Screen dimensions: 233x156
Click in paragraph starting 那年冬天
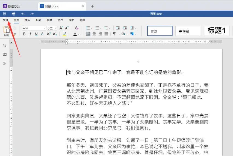137,94
